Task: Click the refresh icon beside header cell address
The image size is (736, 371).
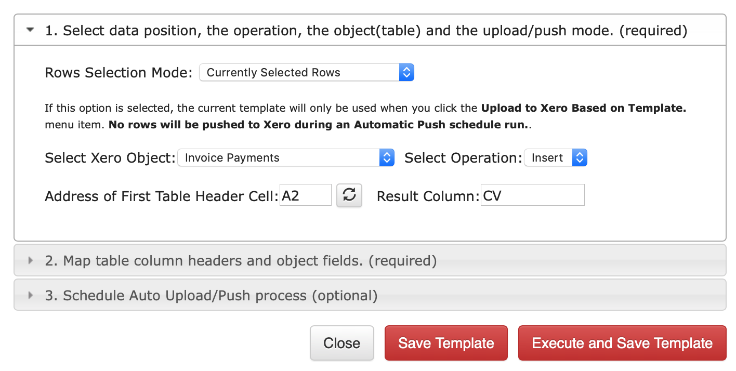Action: (x=349, y=195)
